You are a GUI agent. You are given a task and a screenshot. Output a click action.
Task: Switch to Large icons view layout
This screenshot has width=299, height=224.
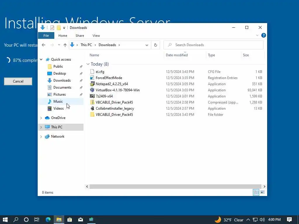[x=263, y=192]
